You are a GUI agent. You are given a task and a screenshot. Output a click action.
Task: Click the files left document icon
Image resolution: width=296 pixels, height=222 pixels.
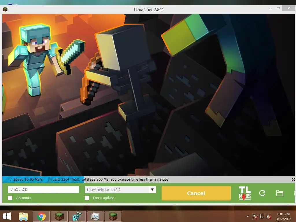pyautogui.click(x=50, y=179)
